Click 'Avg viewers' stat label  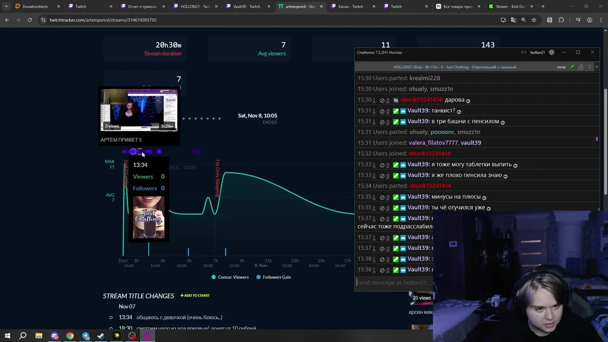click(x=272, y=54)
